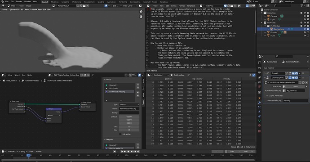Enable the Hide Value checkbox
This screenshot has width=310, height=162.
[x=120, y=134]
